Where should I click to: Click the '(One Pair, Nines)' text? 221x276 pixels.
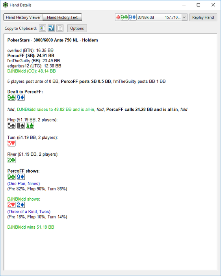24,184
